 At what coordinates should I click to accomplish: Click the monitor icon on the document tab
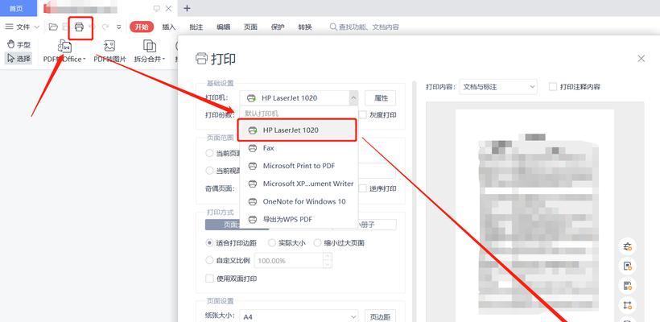point(157,8)
